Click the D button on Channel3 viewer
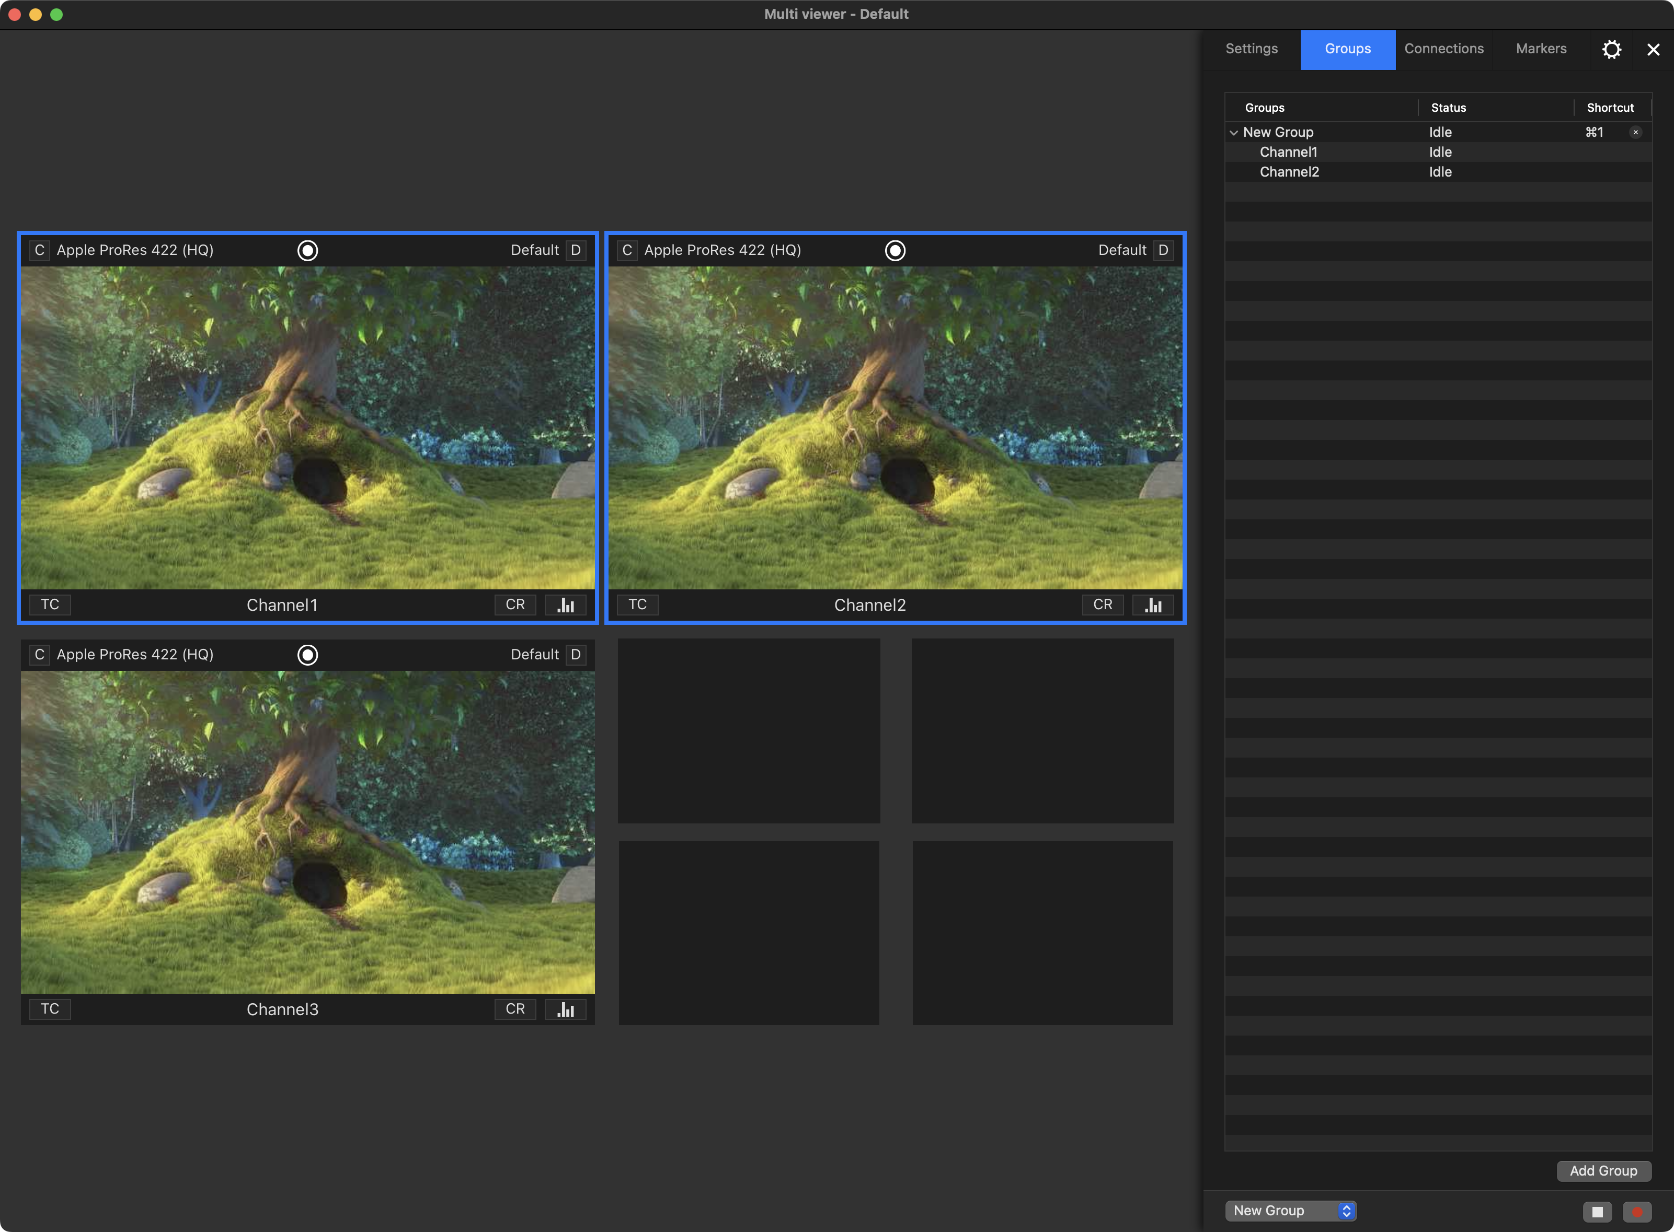 click(x=576, y=655)
